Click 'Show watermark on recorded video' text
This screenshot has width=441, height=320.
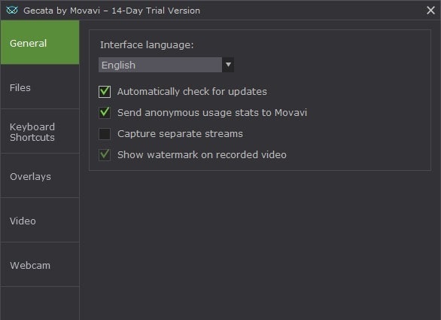[x=202, y=155]
